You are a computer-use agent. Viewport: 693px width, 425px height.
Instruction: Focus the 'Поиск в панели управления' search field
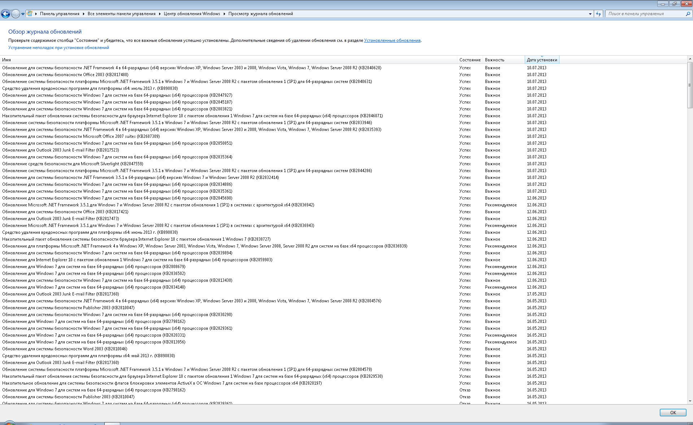644,14
